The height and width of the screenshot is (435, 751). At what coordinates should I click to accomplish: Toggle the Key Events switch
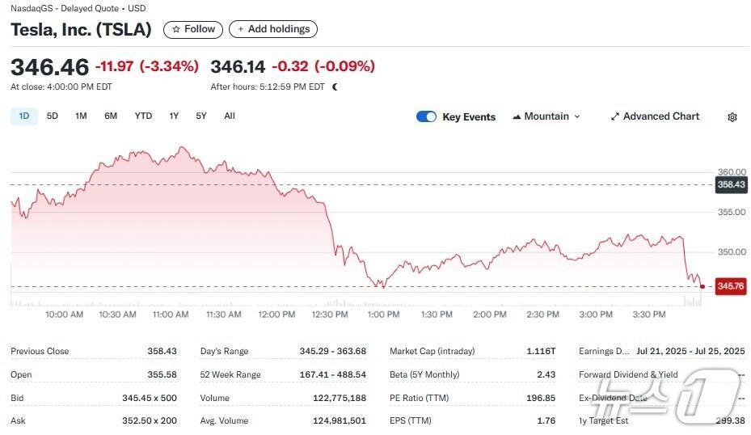[426, 116]
